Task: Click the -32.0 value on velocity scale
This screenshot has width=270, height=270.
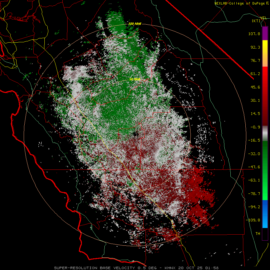Action: pos(254,154)
